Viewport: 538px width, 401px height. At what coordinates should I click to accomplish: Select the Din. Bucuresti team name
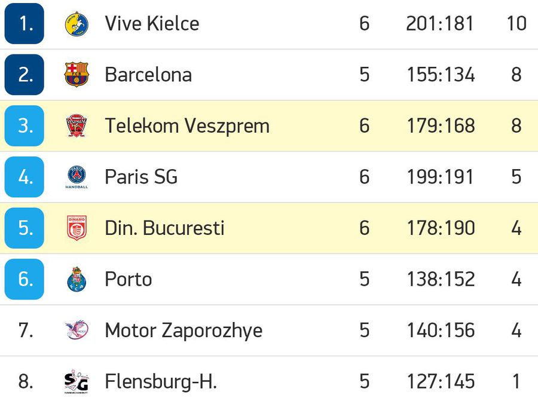[x=165, y=228]
